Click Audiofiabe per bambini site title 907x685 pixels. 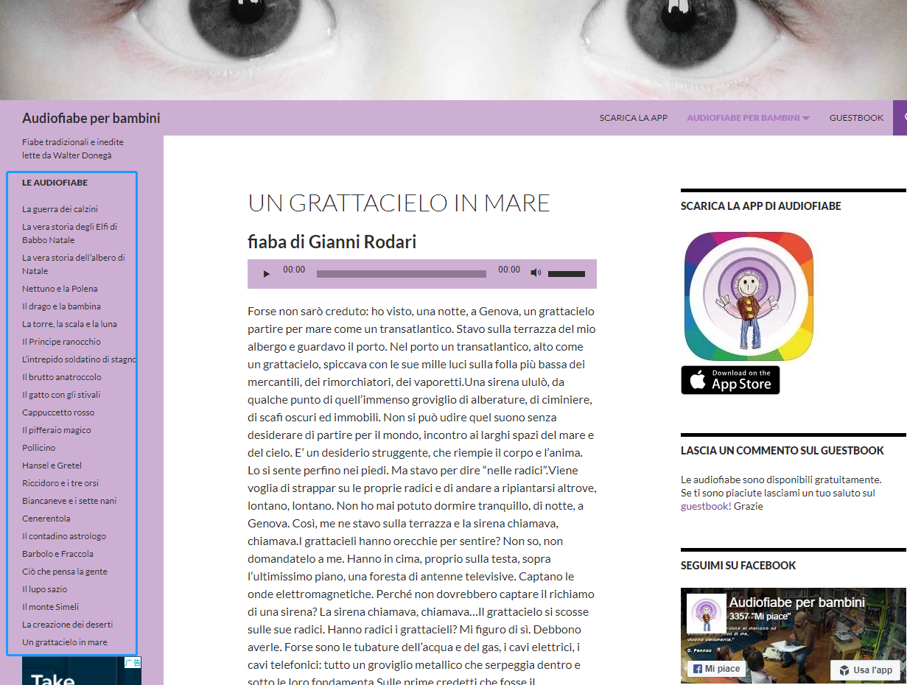pos(91,119)
